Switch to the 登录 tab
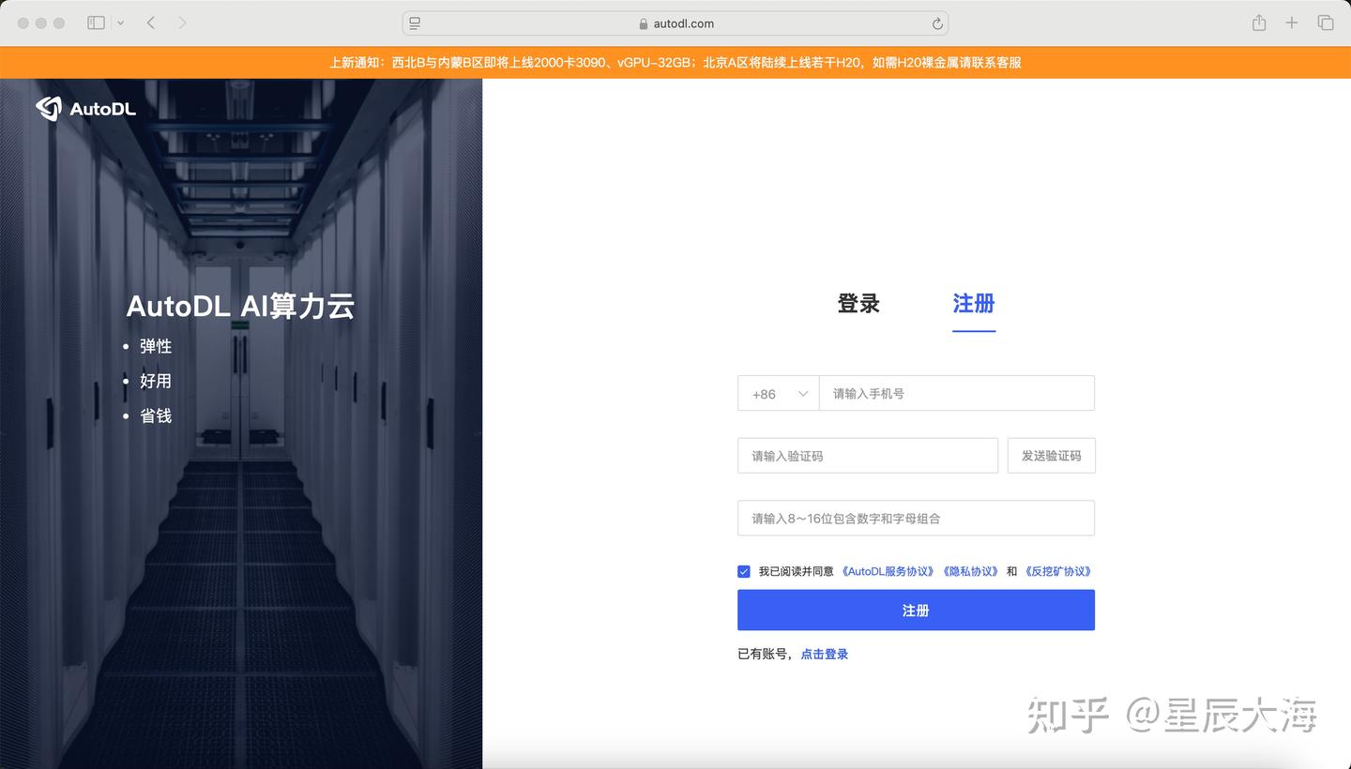This screenshot has width=1351, height=769. (x=857, y=303)
